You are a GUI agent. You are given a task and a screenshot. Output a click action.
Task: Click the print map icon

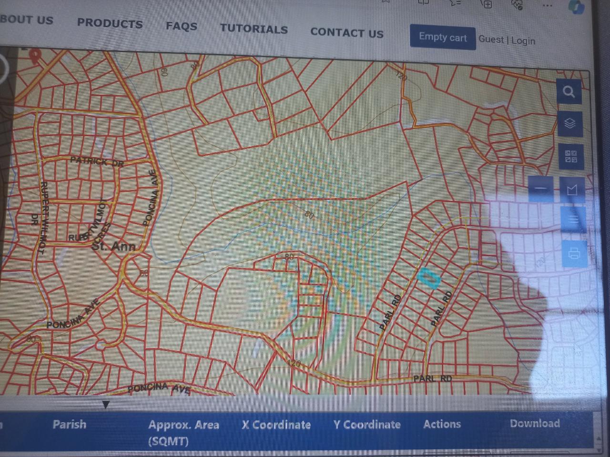tap(574, 253)
